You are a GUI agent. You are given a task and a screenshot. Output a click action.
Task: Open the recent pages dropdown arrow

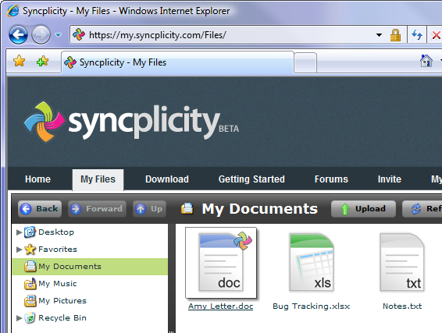click(x=58, y=35)
